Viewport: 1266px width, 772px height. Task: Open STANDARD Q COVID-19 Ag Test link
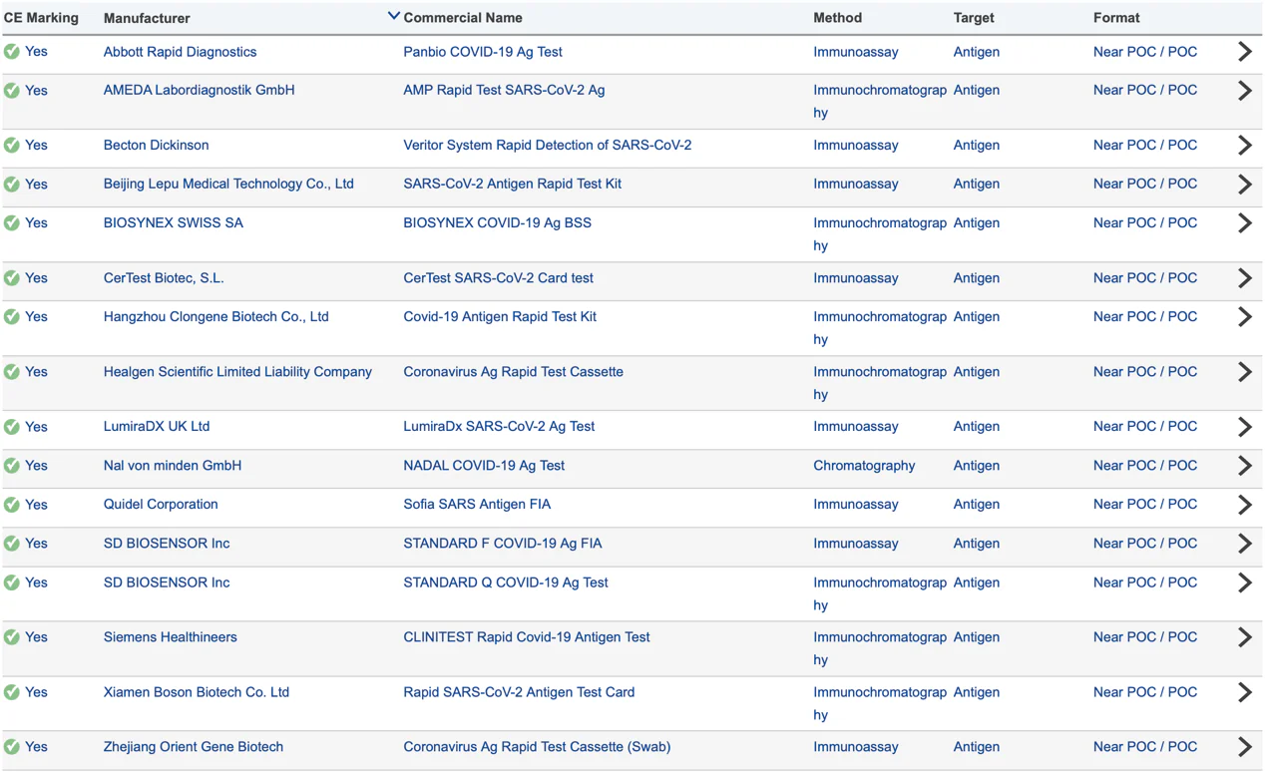point(506,581)
